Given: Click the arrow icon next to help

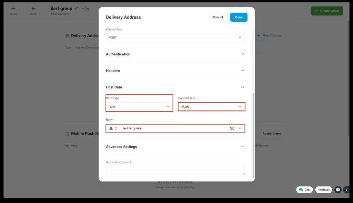Looking at the screenshot, I should 346,190.
